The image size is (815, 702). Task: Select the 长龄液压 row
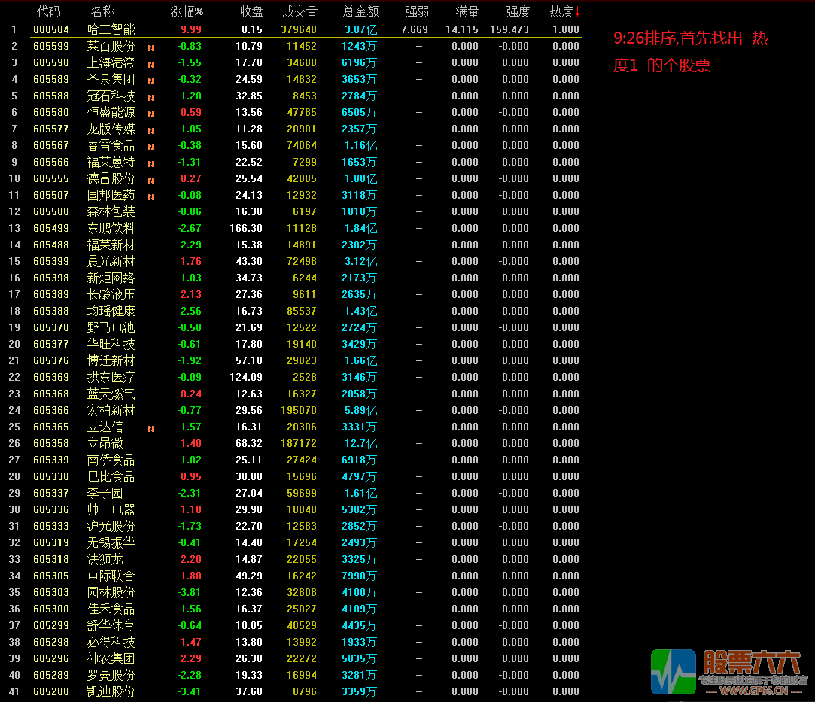point(294,295)
